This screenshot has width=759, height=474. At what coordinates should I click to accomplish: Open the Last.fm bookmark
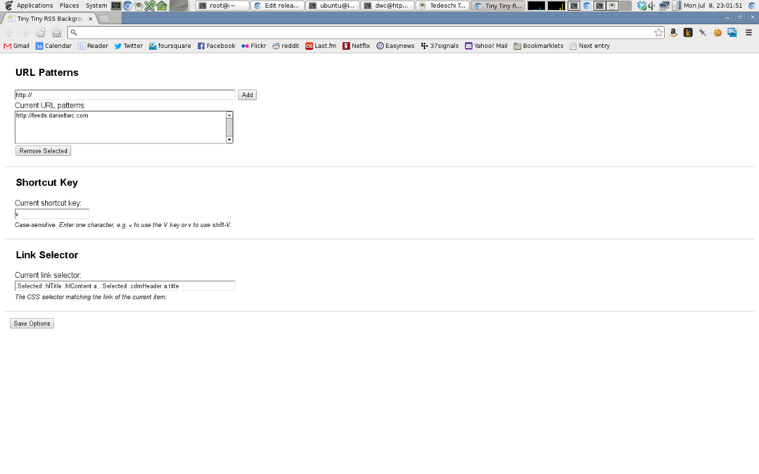(321, 46)
